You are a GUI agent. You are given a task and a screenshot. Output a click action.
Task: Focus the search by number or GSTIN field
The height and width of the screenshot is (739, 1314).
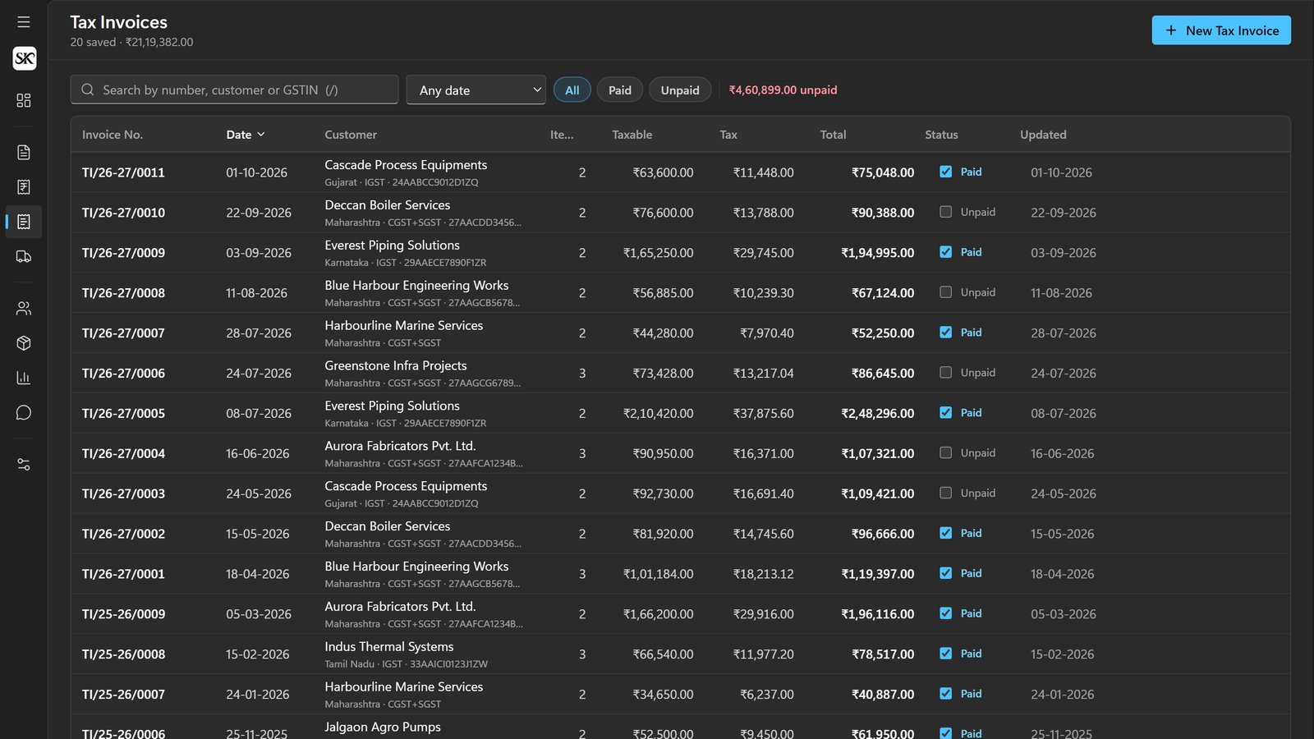click(x=234, y=90)
